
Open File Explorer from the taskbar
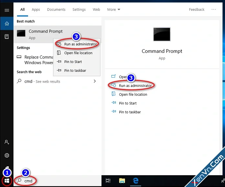[122, 180]
